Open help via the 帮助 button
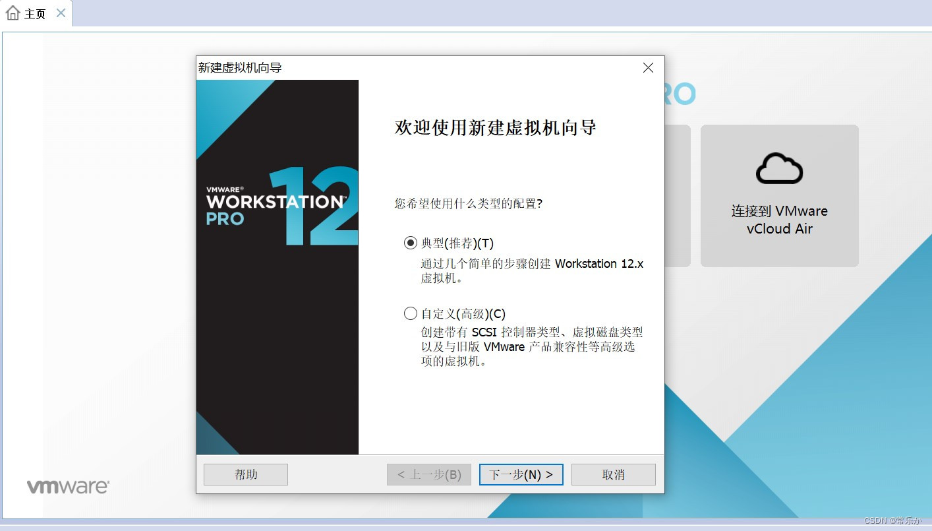This screenshot has height=531, width=932. tap(246, 475)
